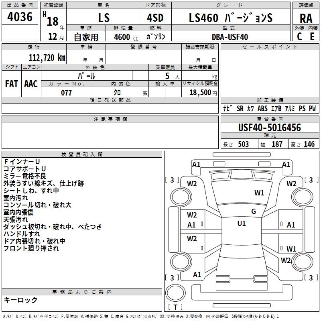321x321 pixels.
Task: Click chassis number USF40-5016456
Action: pos(270,128)
